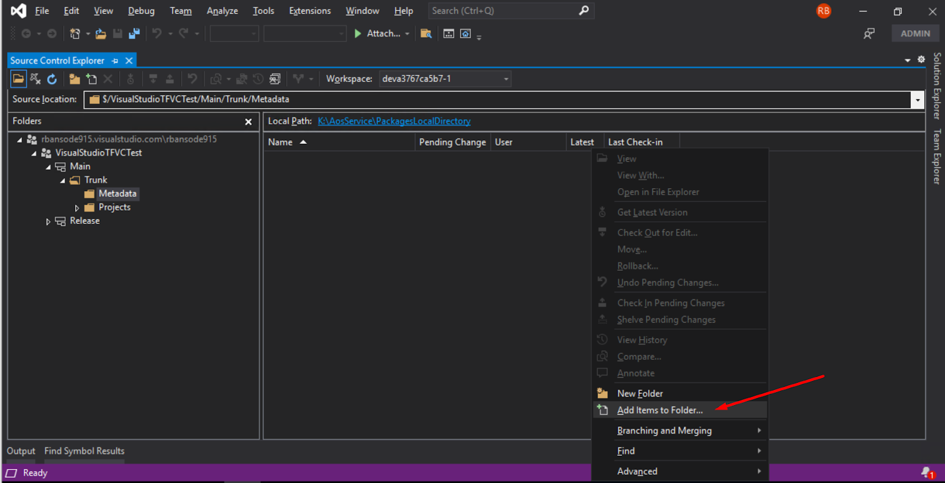Screen dimensions: 945x483
Task: Open the Source location dropdown arrow
Action: (x=918, y=100)
